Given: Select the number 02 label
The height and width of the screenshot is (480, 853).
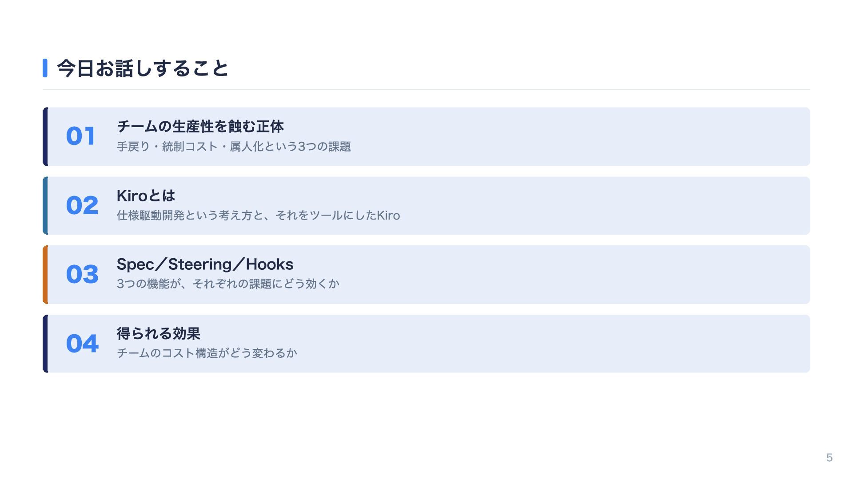Looking at the screenshot, I should [x=82, y=205].
